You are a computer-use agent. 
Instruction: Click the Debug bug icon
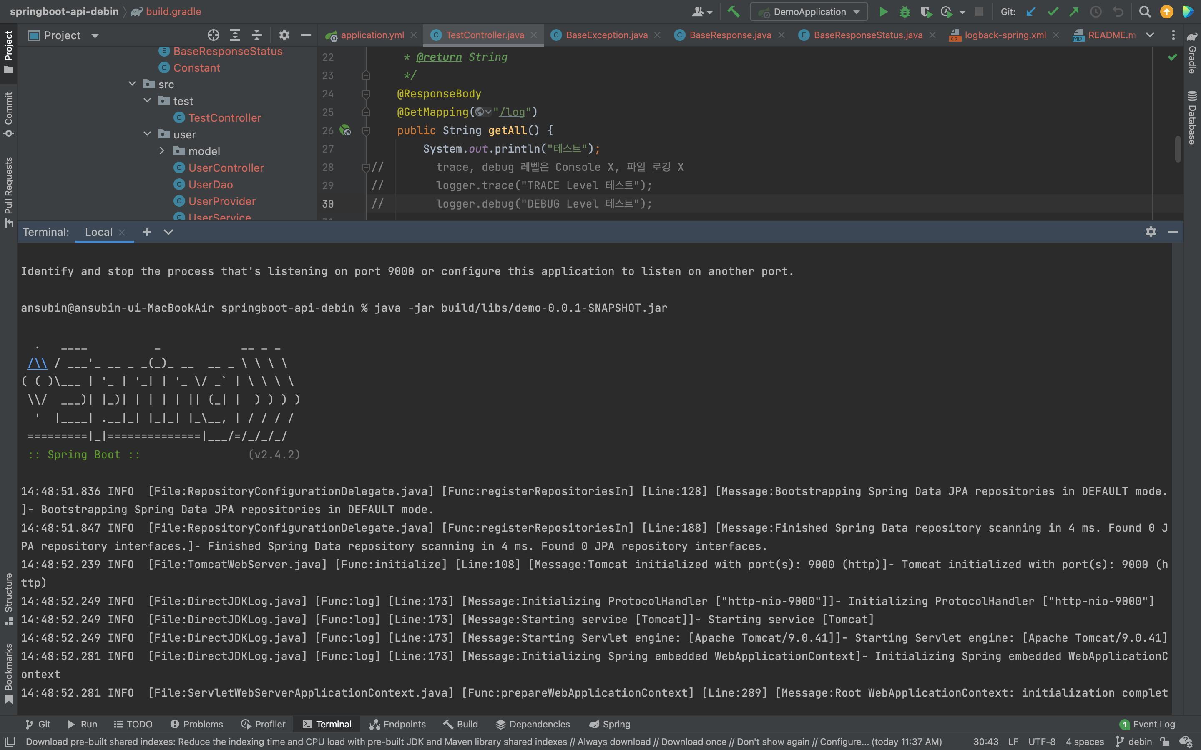(x=905, y=12)
